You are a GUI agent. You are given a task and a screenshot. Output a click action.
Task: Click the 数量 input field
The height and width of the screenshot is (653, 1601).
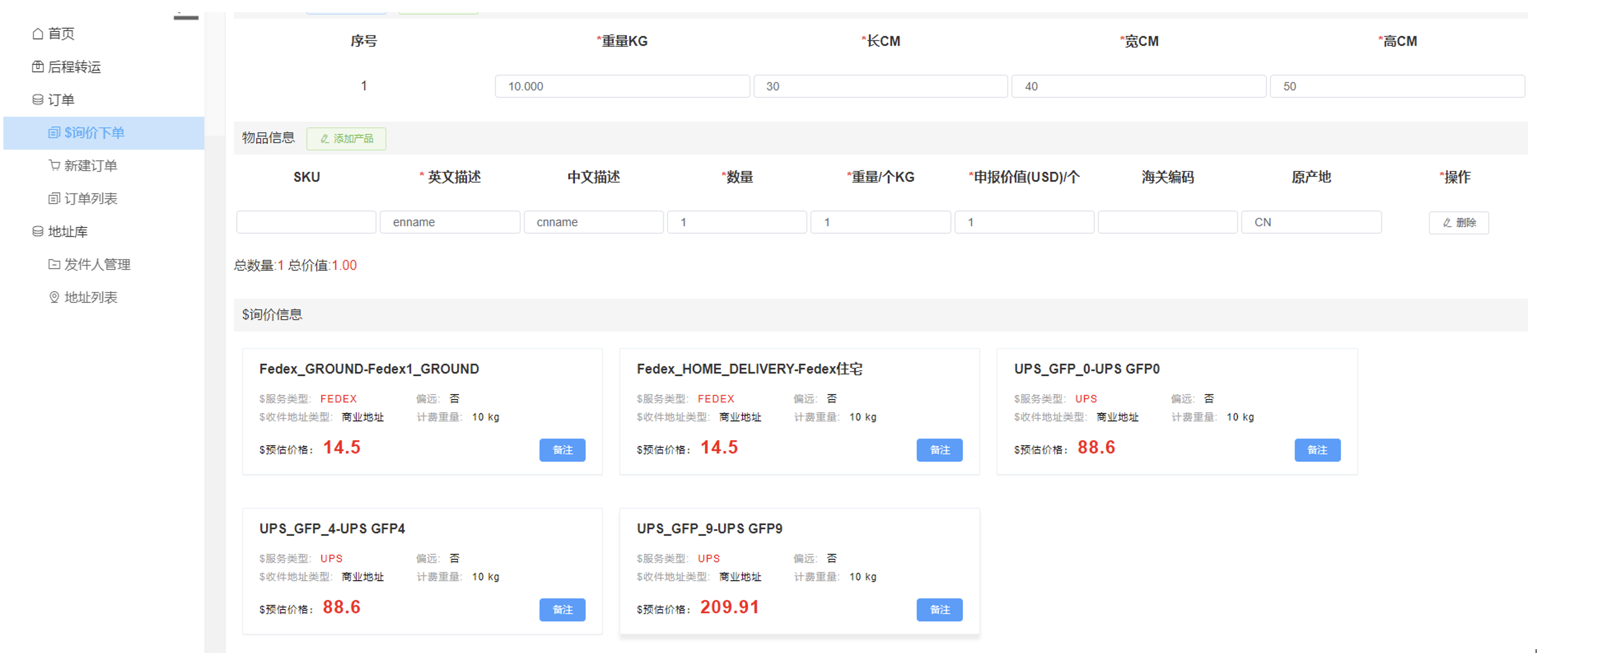[x=737, y=222]
